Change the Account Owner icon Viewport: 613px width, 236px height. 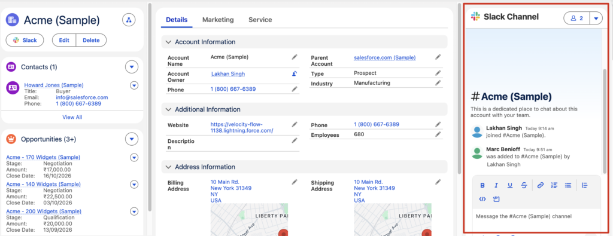(295, 73)
